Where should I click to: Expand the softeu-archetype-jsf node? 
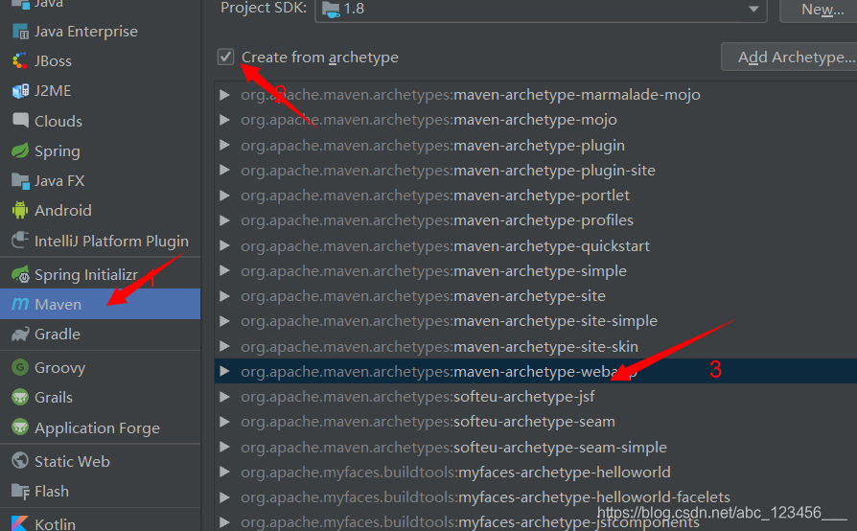pos(224,397)
